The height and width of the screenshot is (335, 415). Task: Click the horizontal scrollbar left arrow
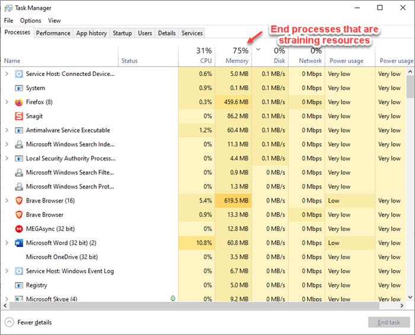pyautogui.click(x=5, y=305)
